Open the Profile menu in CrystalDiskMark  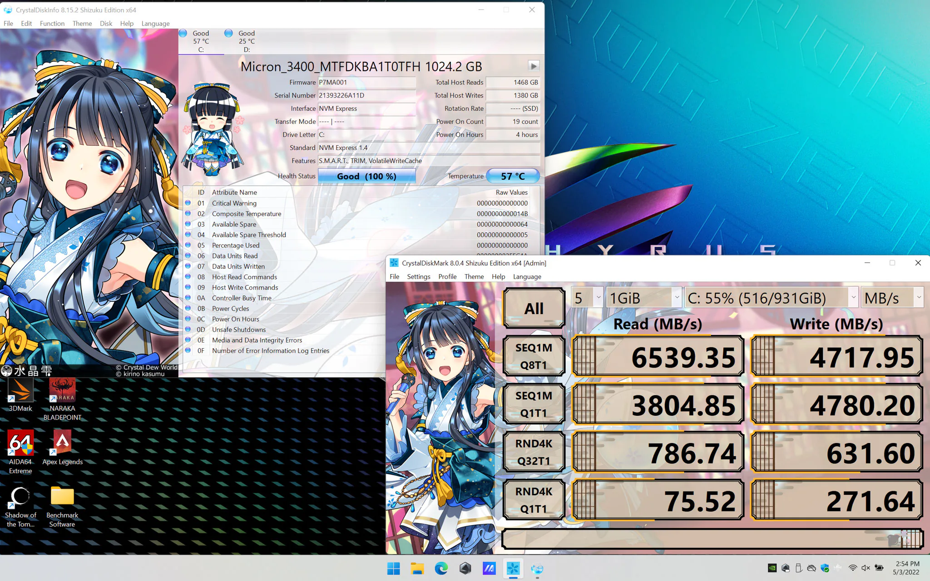(447, 276)
